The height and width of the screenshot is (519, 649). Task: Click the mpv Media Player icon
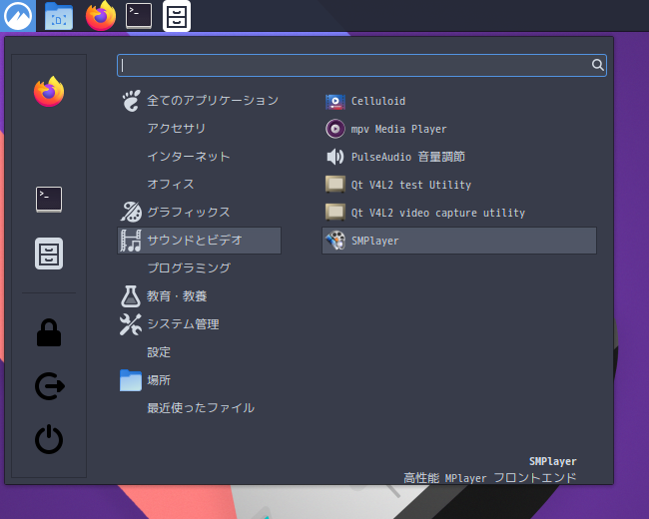pyautogui.click(x=335, y=129)
